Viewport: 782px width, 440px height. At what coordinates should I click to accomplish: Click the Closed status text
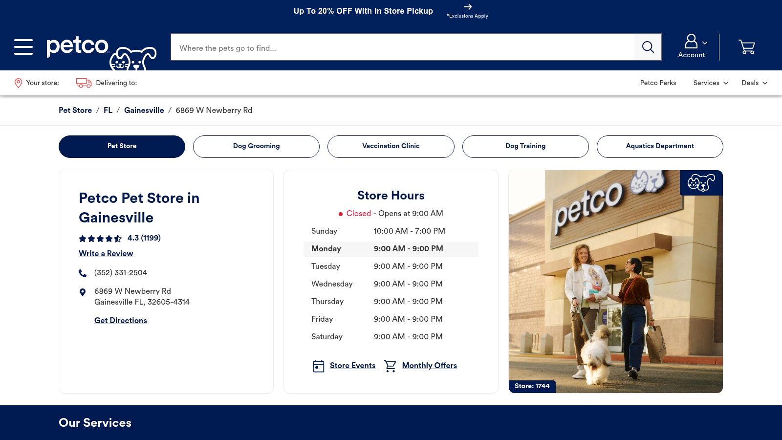pyautogui.click(x=359, y=214)
